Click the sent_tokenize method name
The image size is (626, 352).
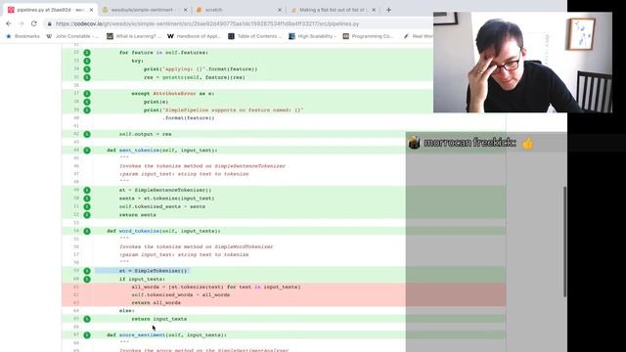click(x=139, y=151)
